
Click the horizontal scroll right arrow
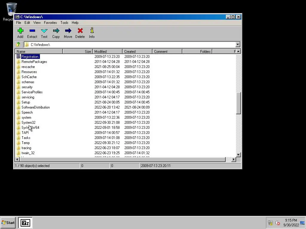(x=234, y=160)
